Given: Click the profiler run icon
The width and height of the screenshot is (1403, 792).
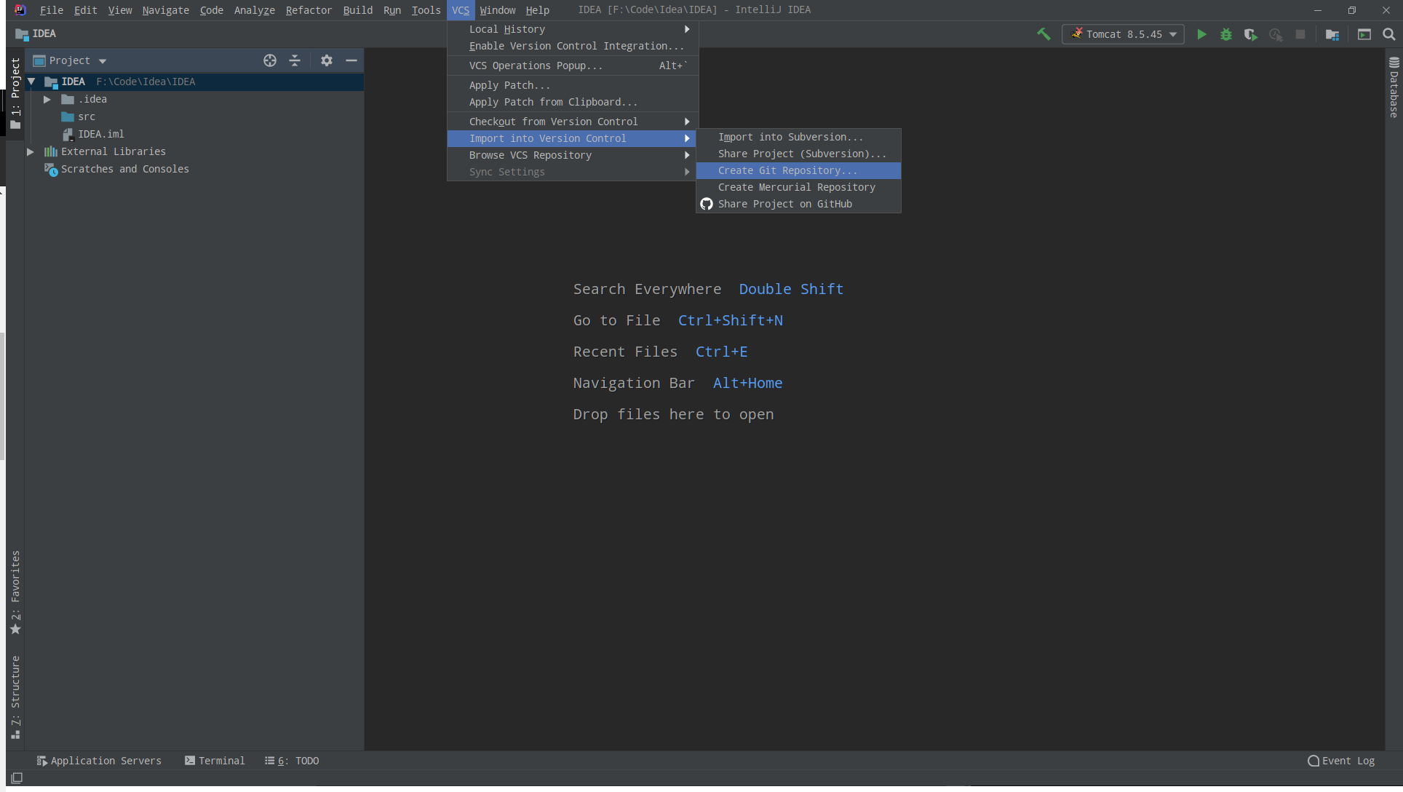Looking at the screenshot, I should (x=1276, y=34).
